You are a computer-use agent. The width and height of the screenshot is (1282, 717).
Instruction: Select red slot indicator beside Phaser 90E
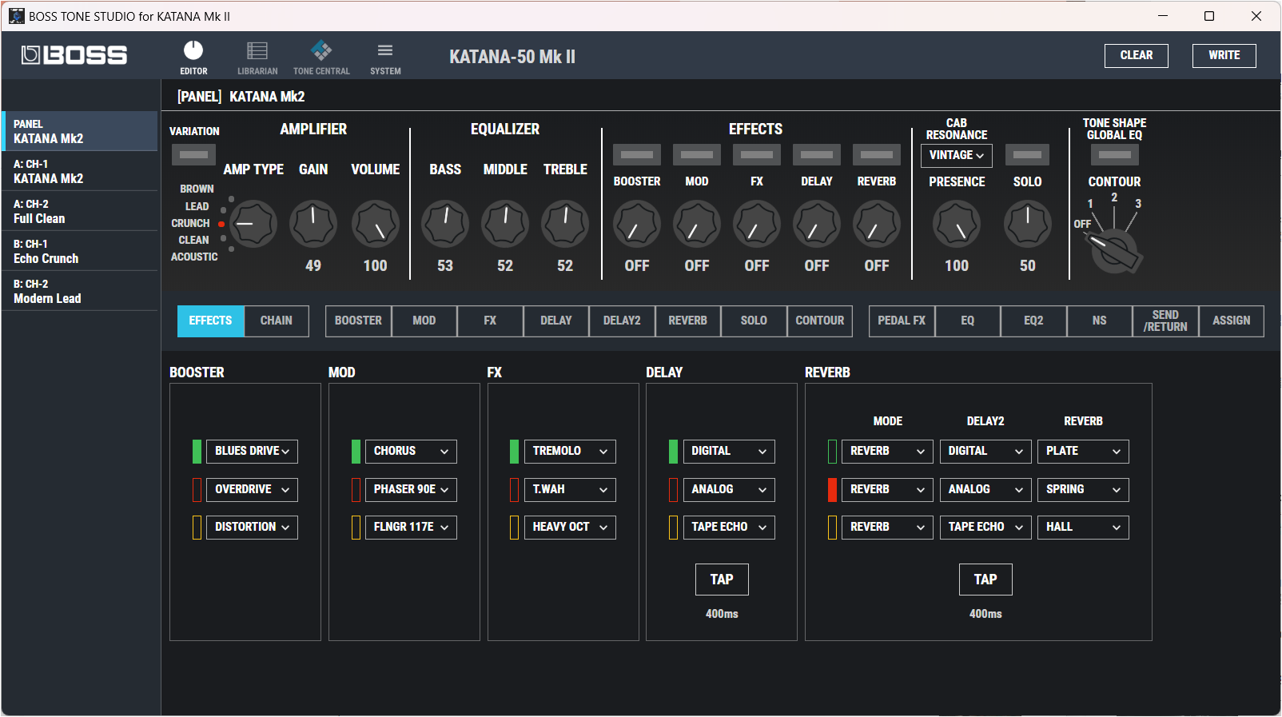coord(356,490)
